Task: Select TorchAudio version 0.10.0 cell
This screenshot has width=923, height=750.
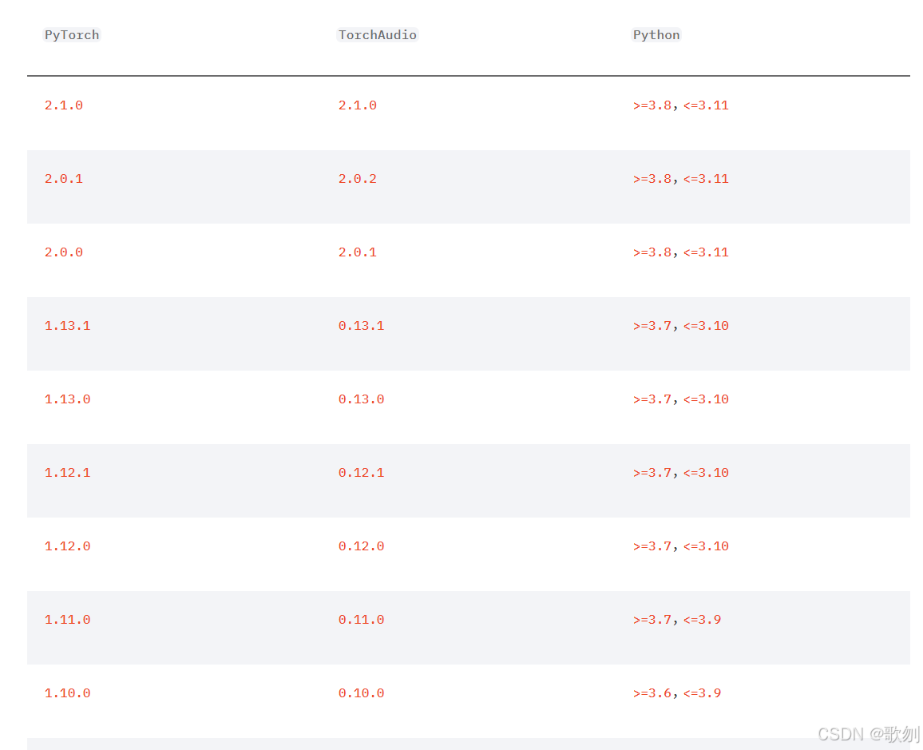Action: 362,693
